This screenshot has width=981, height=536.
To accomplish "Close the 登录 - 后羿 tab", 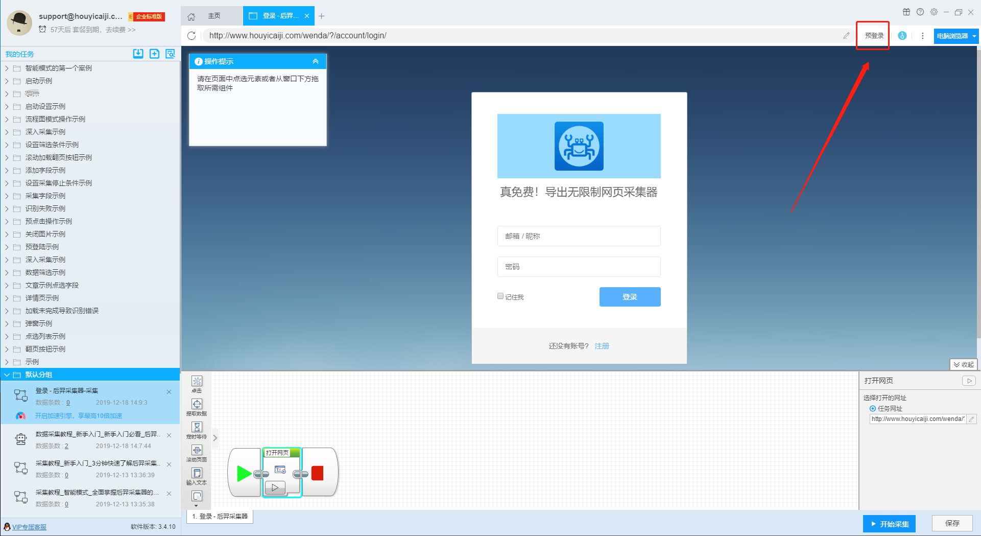I will pyautogui.click(x=307, y=16).
